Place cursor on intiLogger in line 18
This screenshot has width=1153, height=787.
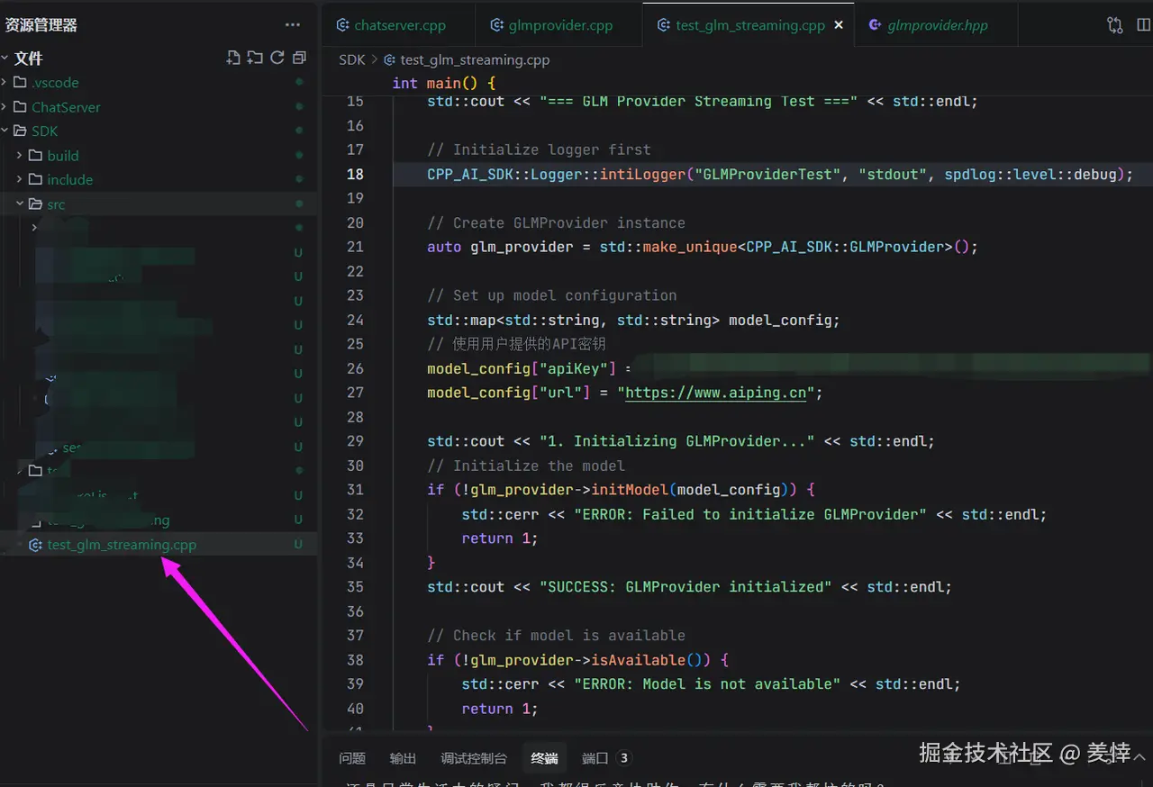[x=642, y=174]
